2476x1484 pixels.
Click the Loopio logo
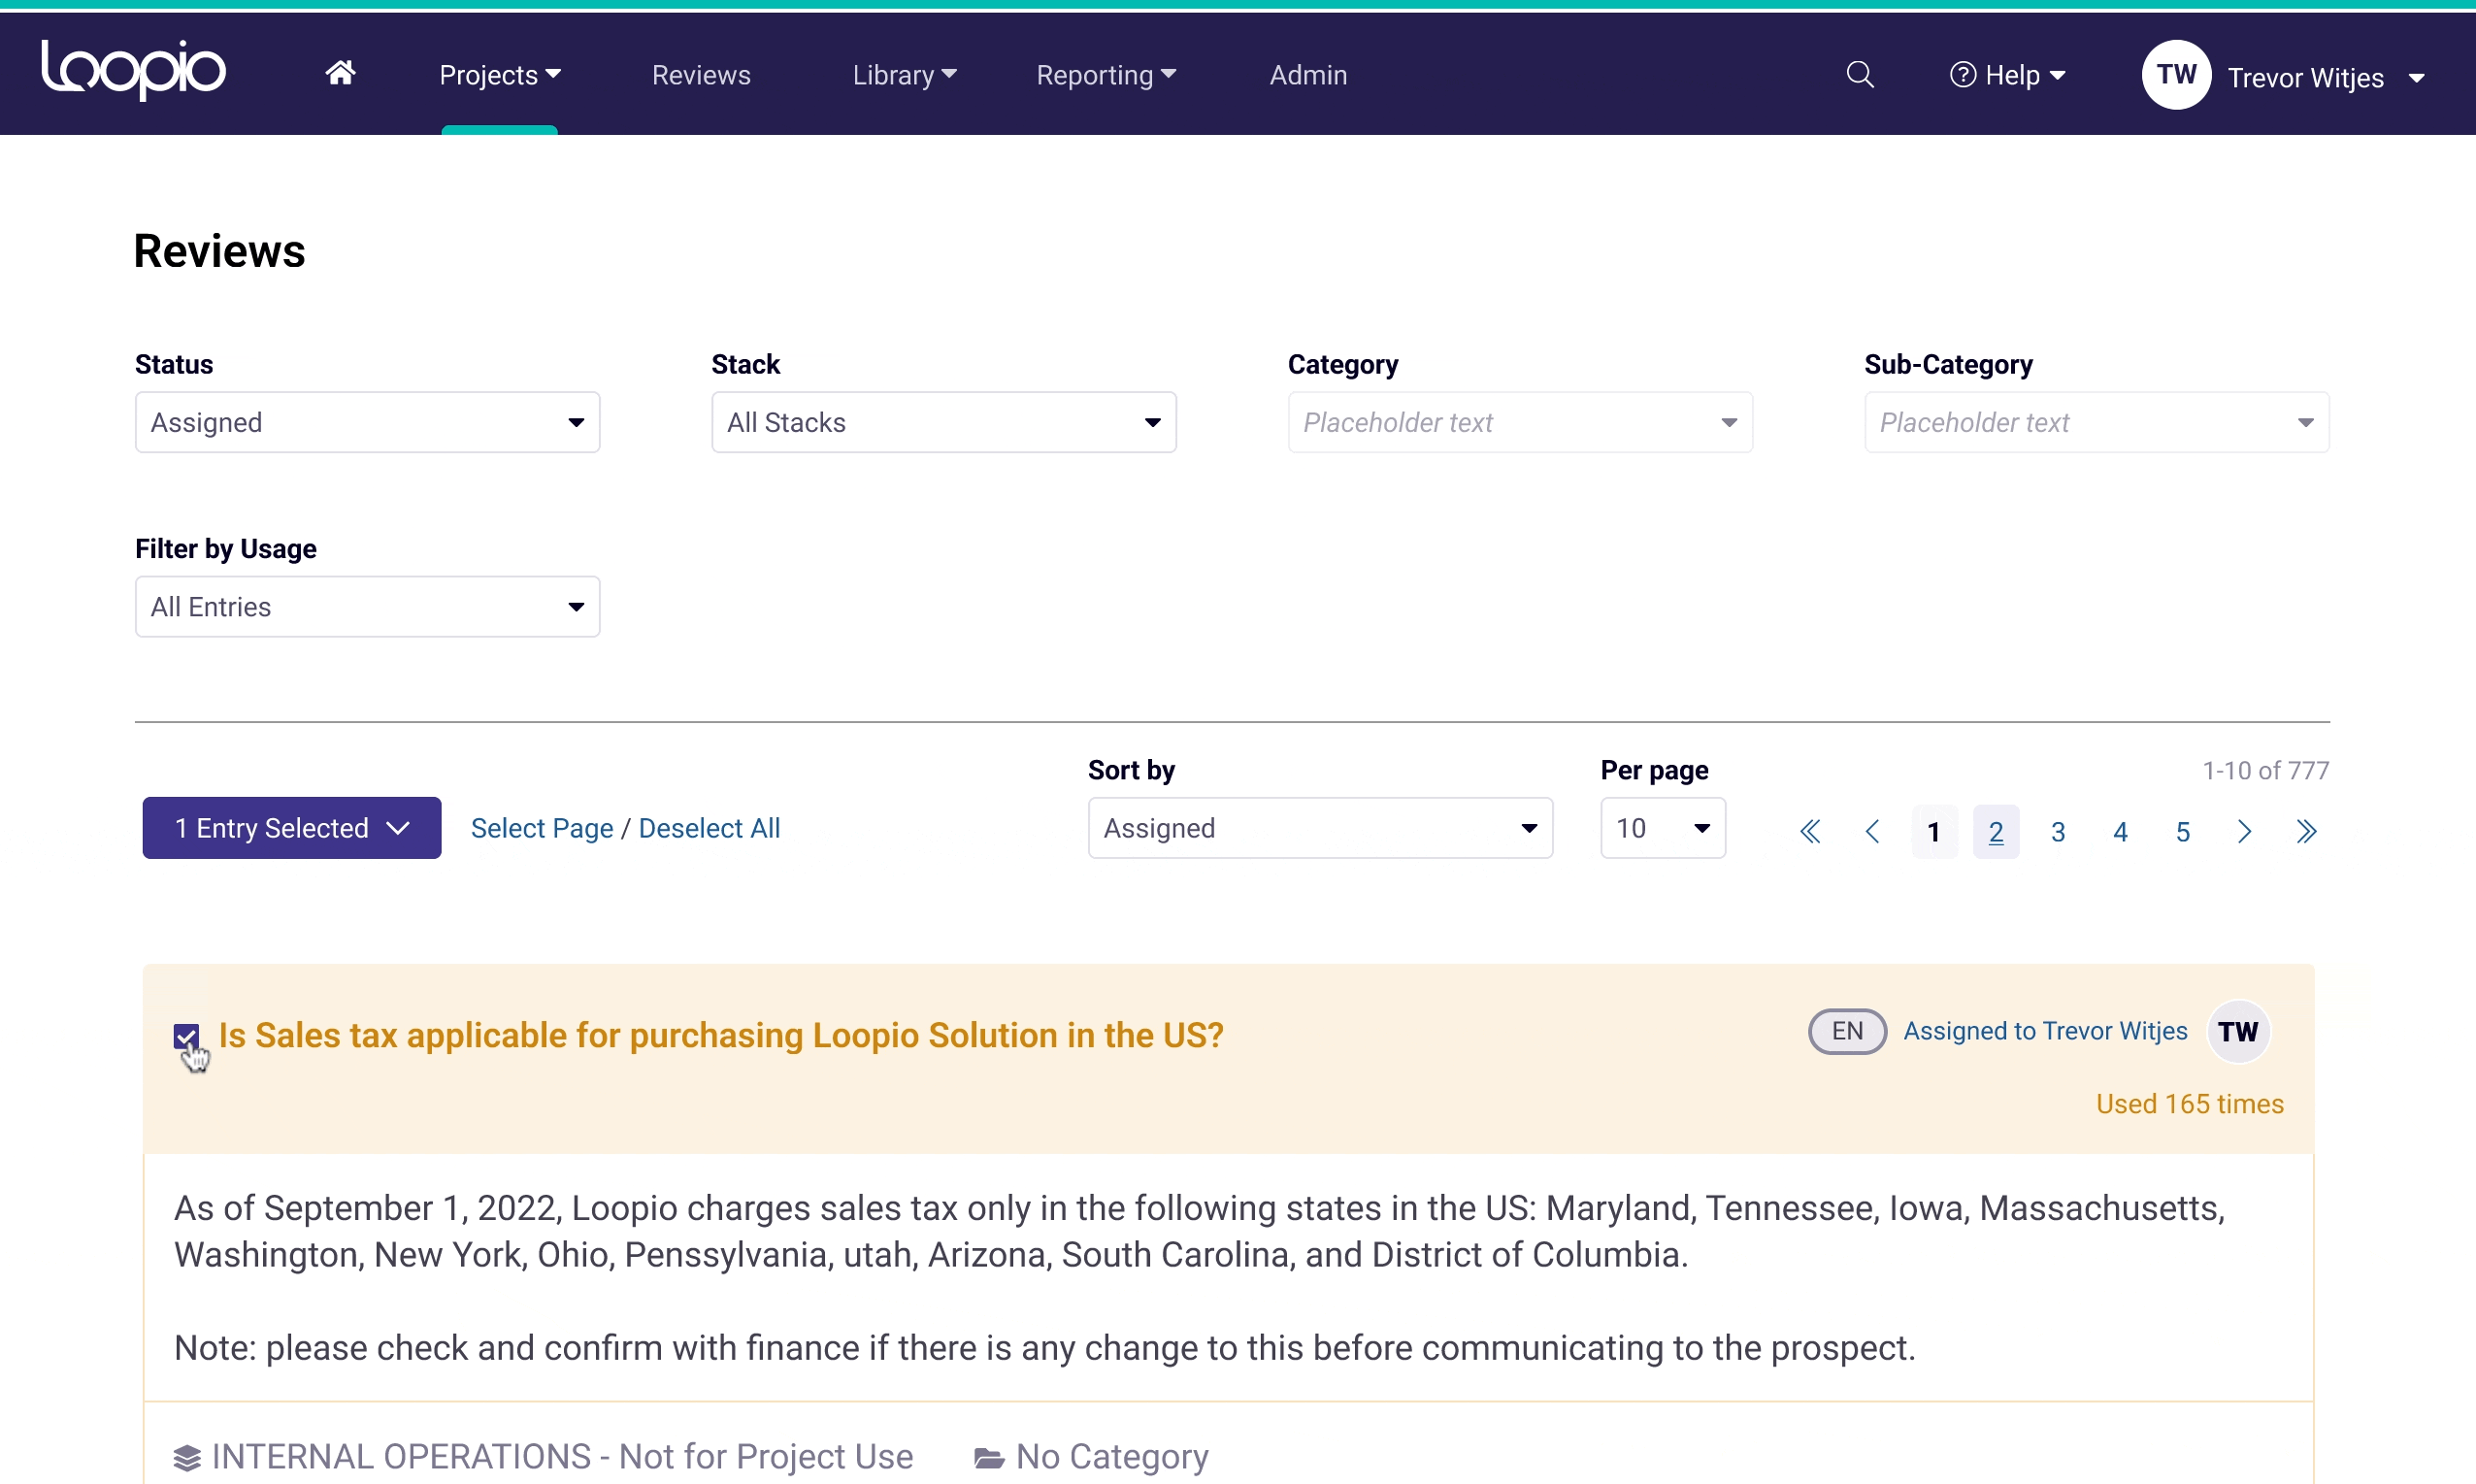(133, 70)
